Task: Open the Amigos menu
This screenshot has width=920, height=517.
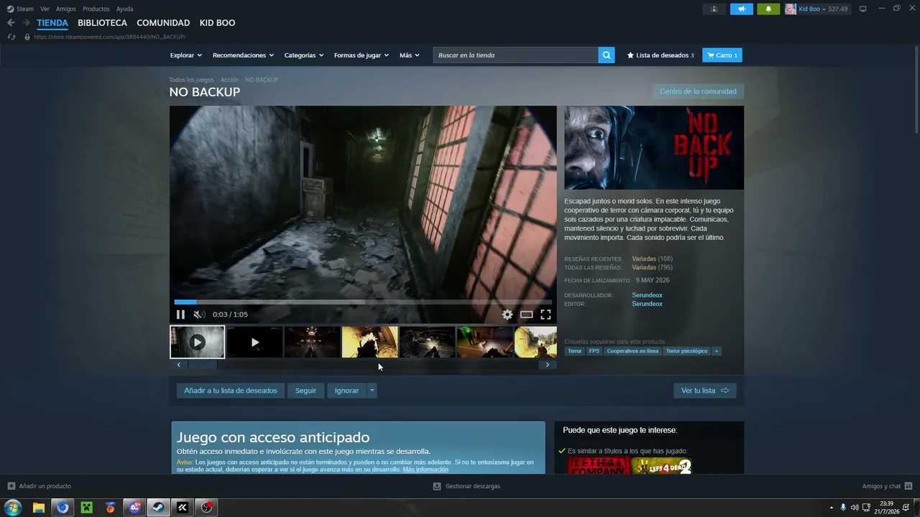Action: (66, 9)
